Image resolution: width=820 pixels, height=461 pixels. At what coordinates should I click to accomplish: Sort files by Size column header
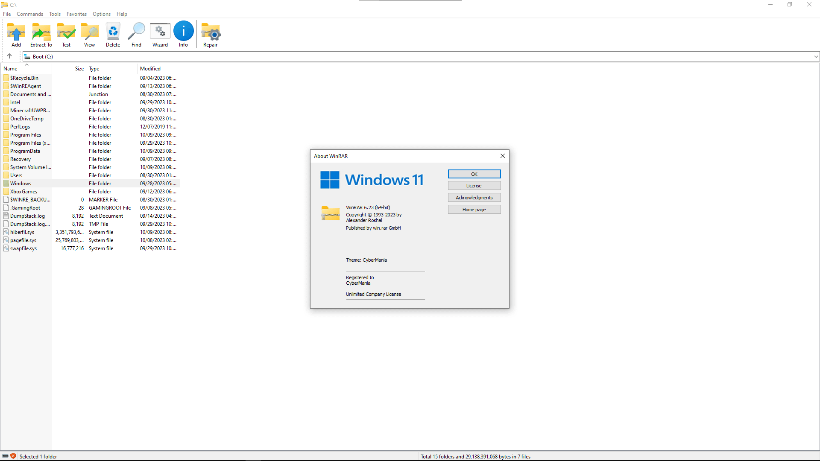coord(69,68)
